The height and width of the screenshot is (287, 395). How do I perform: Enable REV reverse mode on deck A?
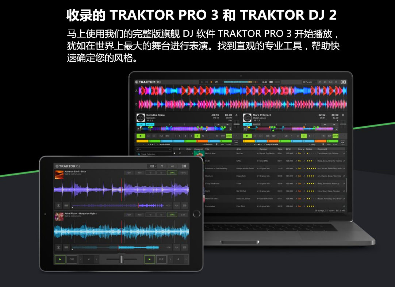[167, 136]
